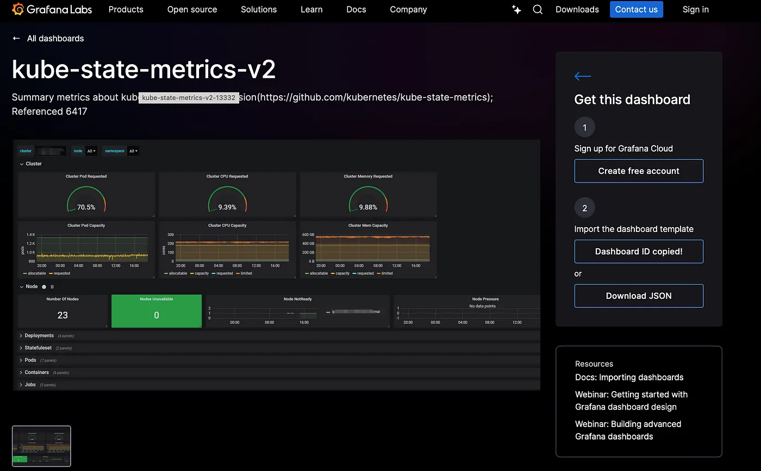Open the node All dropdown

tap(91, 151)
